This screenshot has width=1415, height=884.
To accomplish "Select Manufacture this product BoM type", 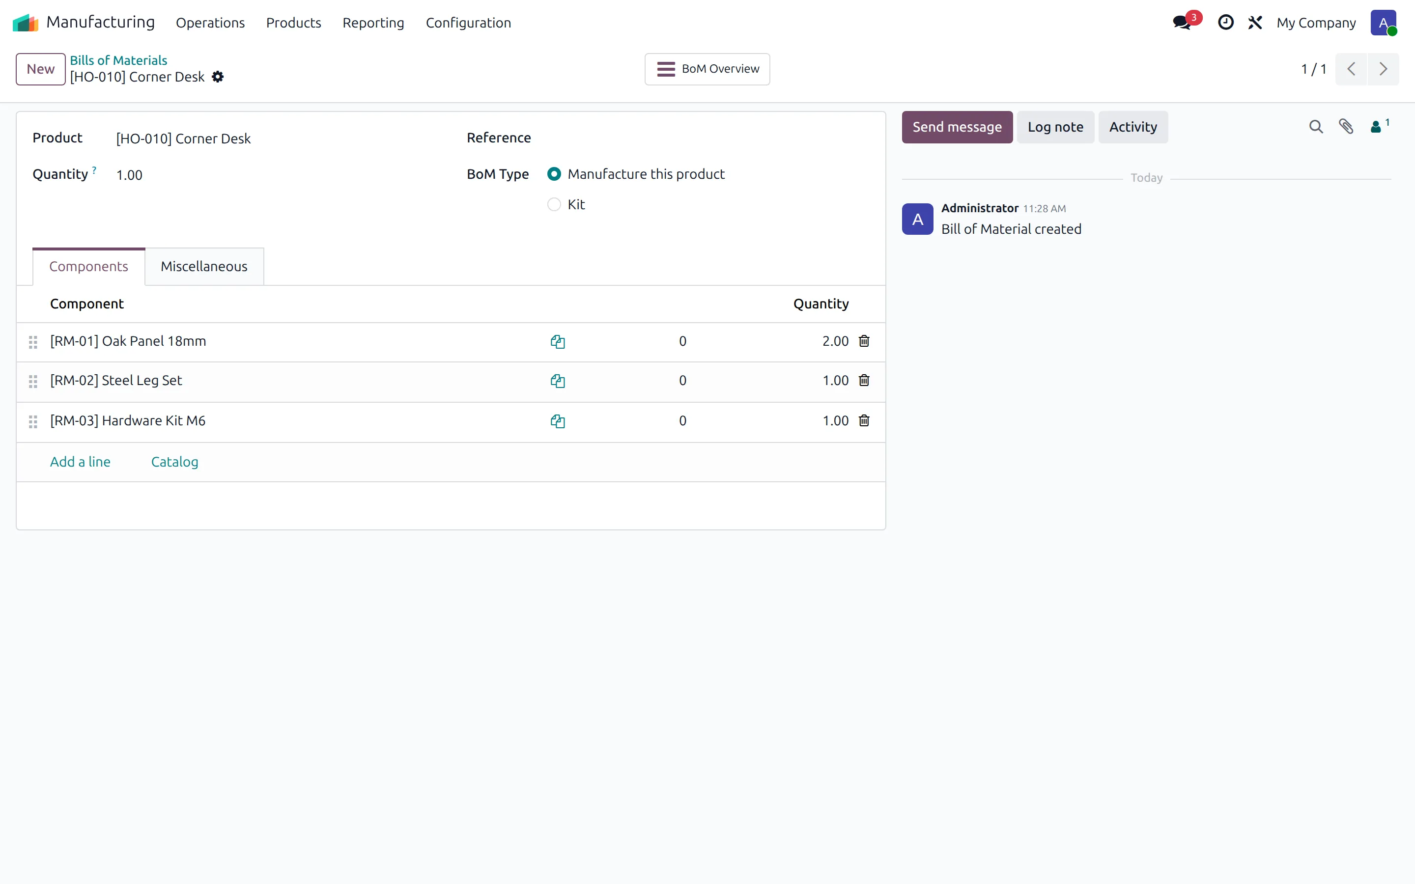I will click(x=554, y=174).
